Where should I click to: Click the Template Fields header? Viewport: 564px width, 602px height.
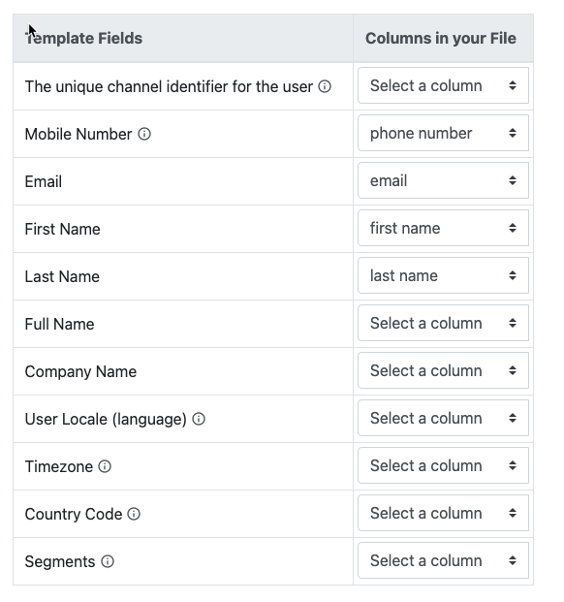83,39
